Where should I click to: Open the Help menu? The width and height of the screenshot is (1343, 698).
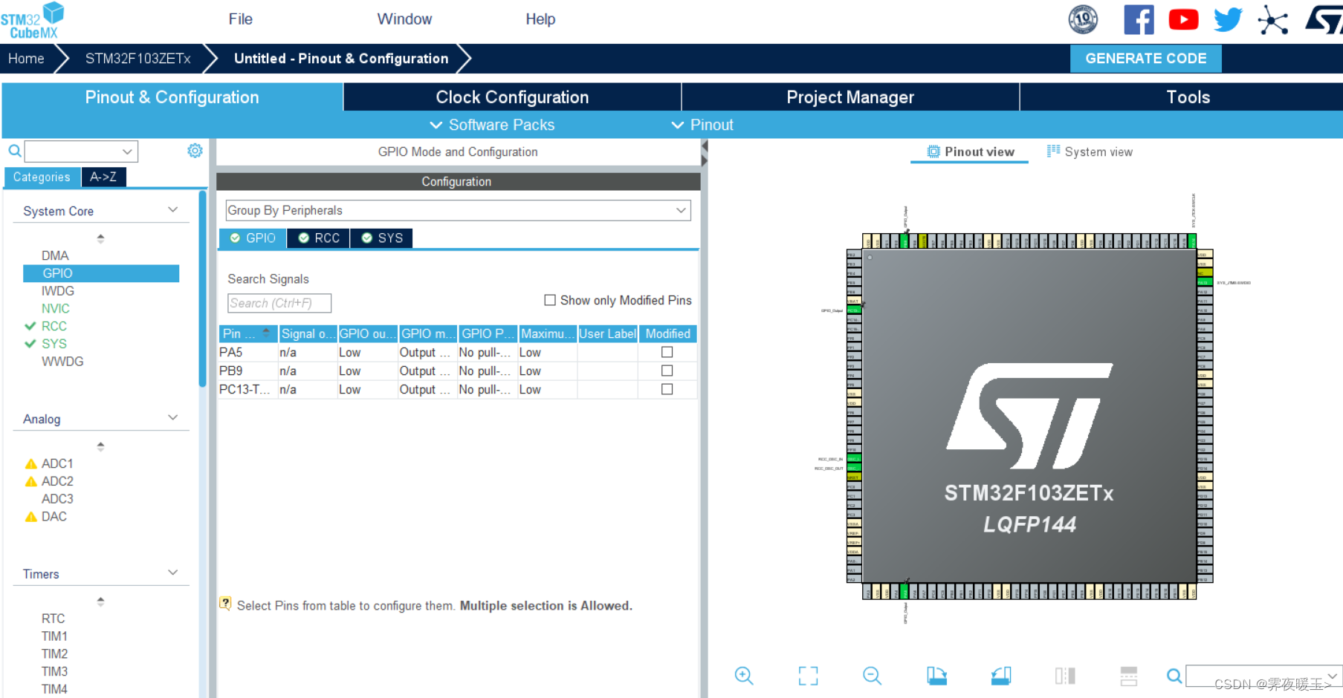[540, 19]
